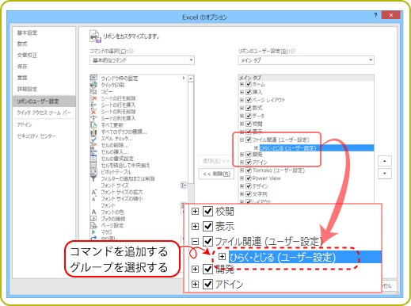Screen dimensions: 411x306
Task: Select the セルを結合して中央揃え command icon
Action: pyautogui.click(x=93, y=166)
